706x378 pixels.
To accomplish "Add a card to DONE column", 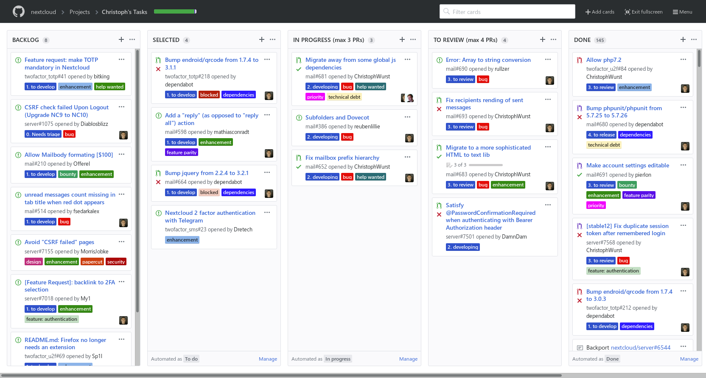I will point(683,39).
